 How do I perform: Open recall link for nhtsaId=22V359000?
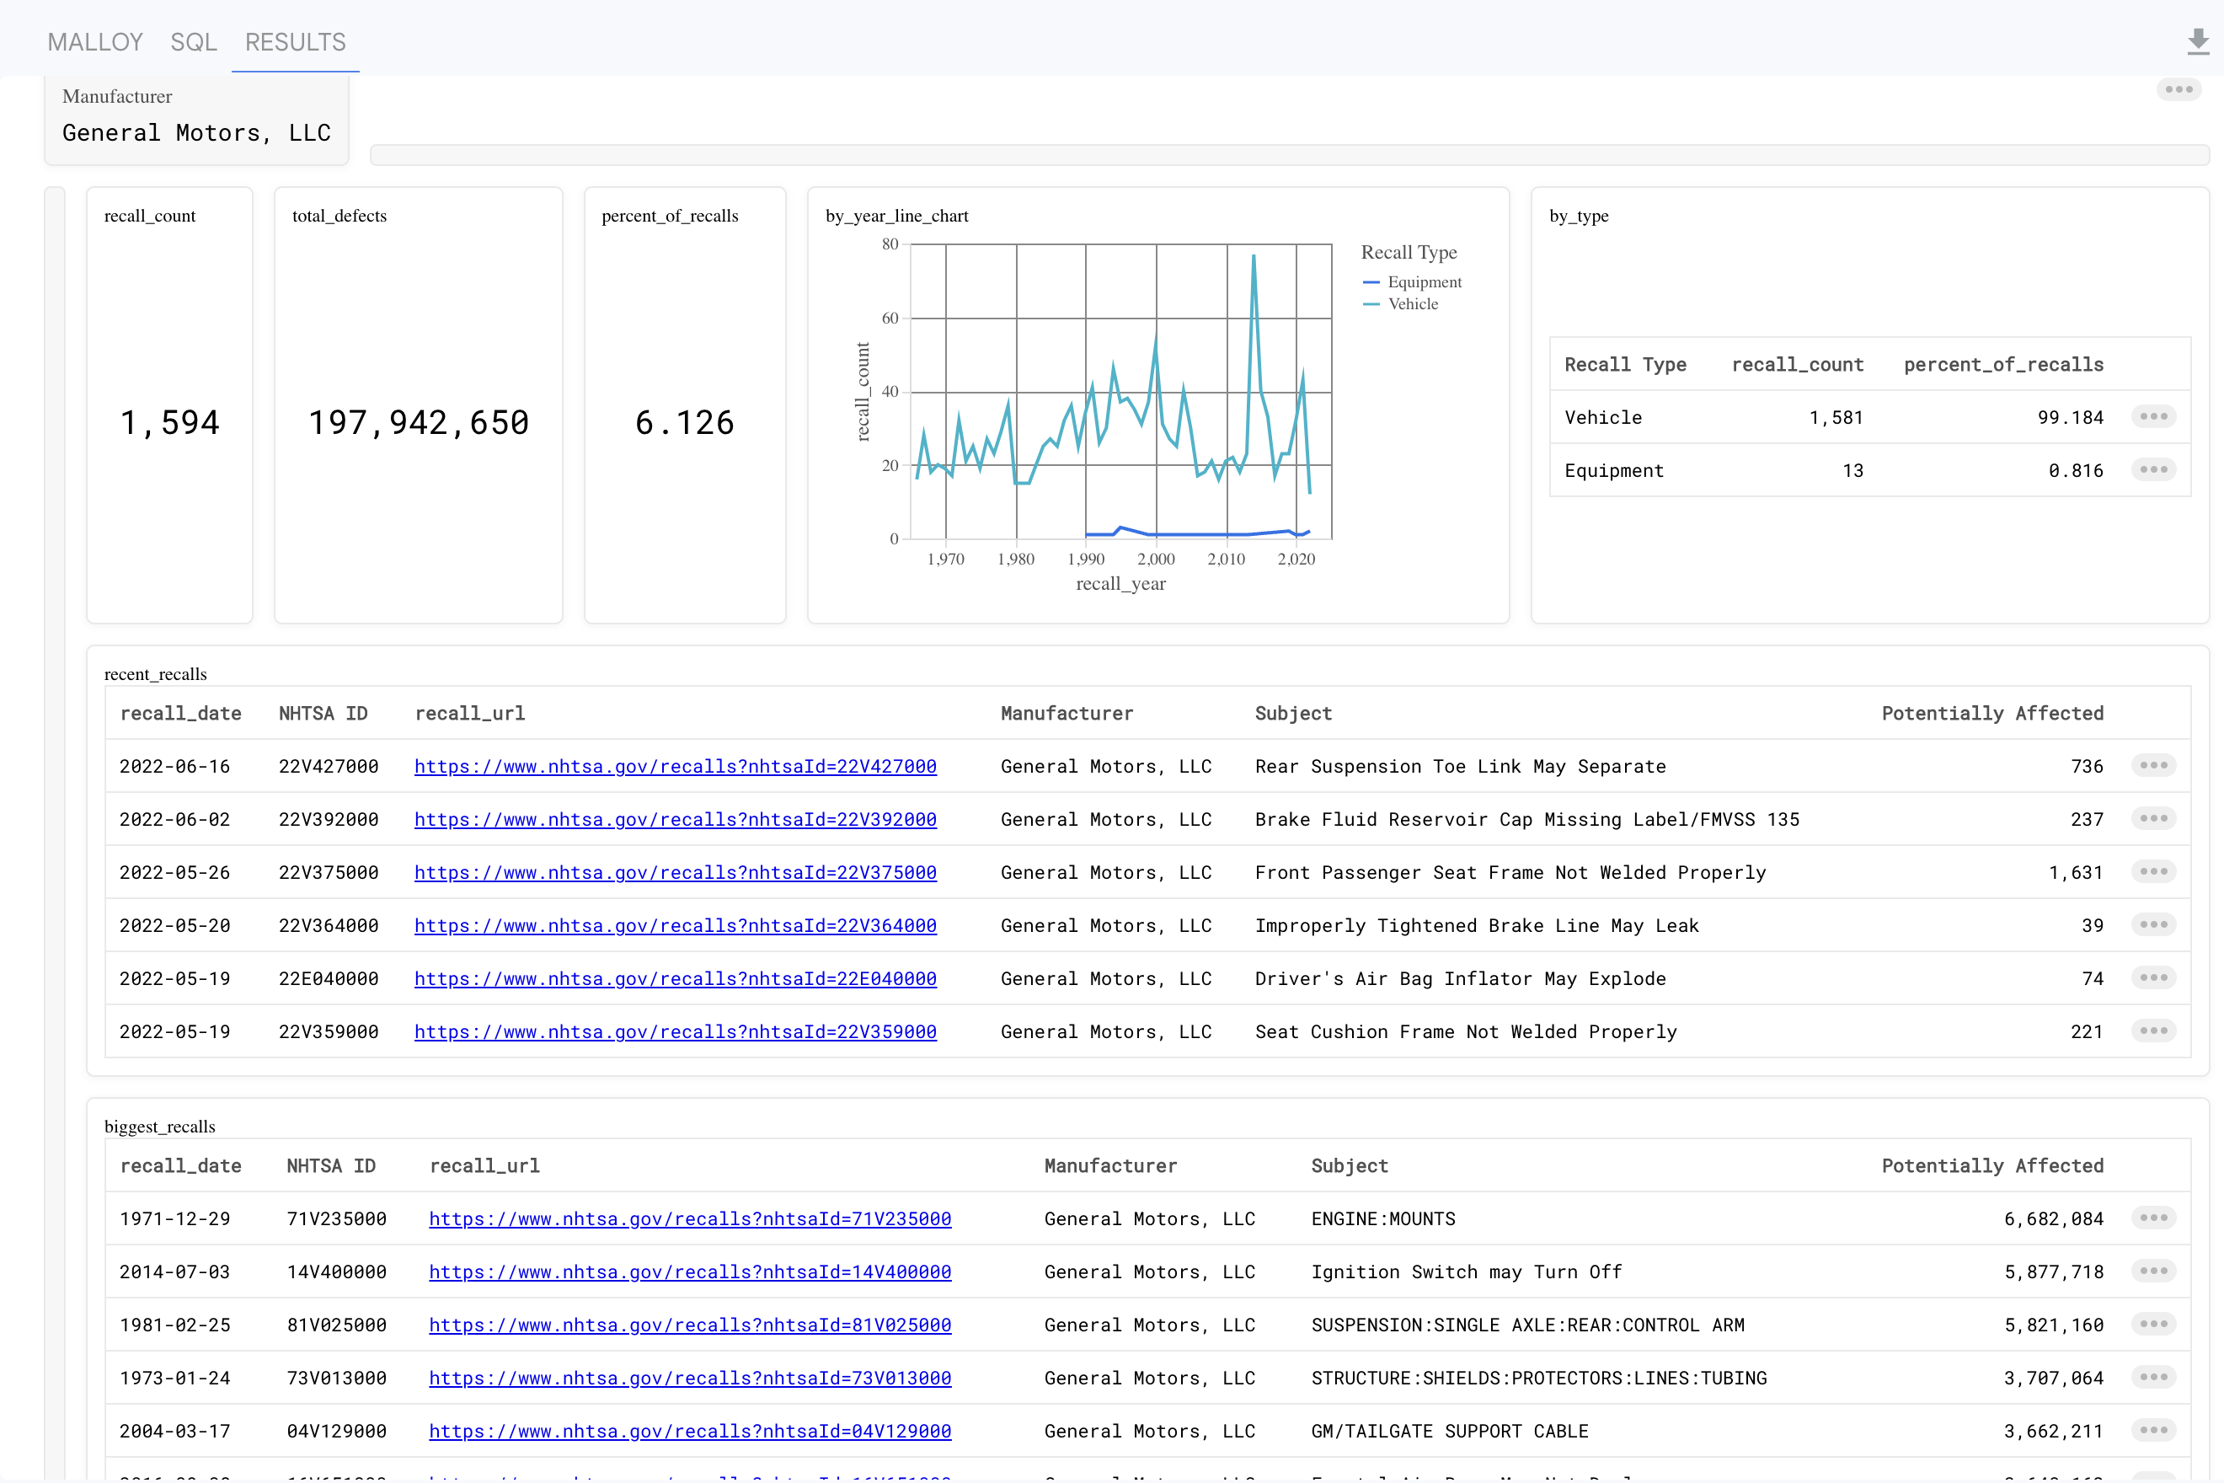(675, 1031)
